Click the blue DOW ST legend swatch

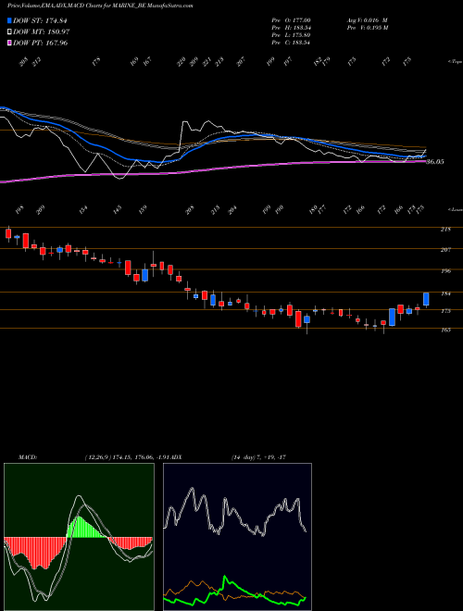10,20
